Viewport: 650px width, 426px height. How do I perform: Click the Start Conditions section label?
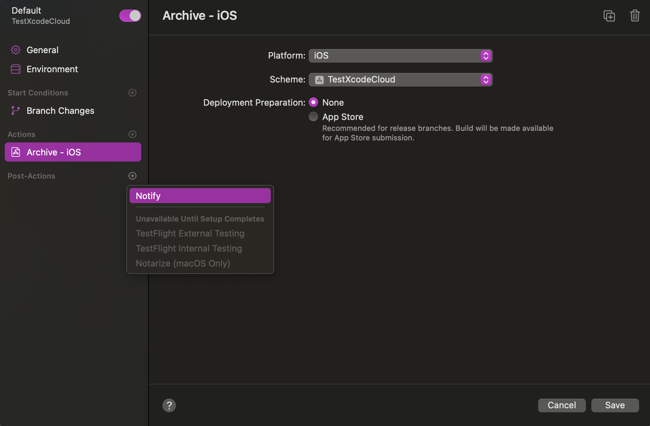38,93
